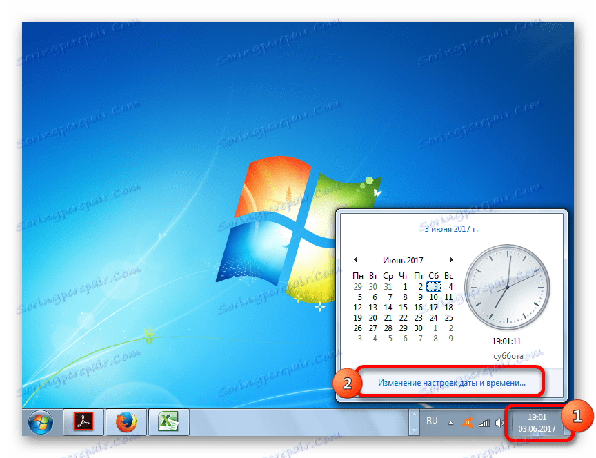596x458 pixels.
Task: Click the volume speaker tray icon
Action: coord(499,423)
